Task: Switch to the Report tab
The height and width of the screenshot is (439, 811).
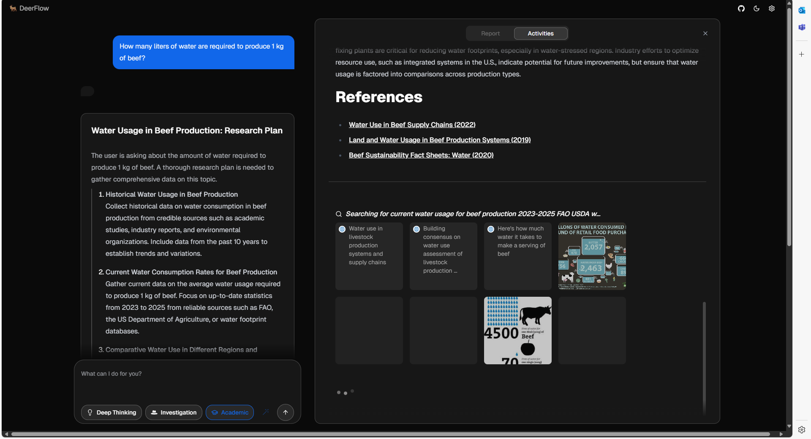Action: [x=490, y=33]
